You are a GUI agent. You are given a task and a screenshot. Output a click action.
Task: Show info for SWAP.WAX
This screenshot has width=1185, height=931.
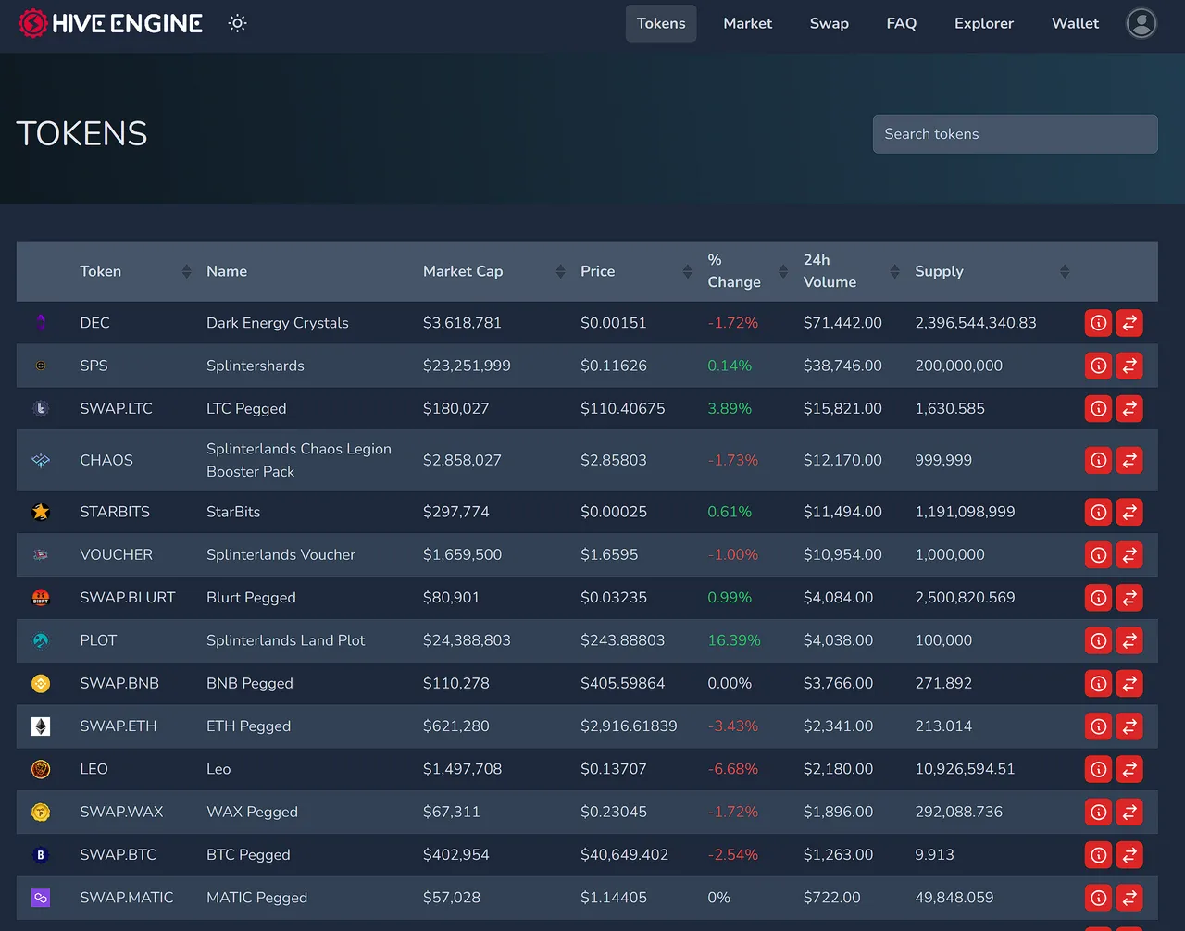point(1098,812)
